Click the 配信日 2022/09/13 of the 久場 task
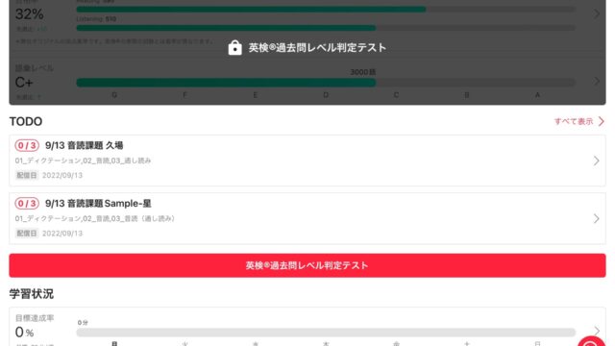The image size is (615, 346). pos(49,175)
